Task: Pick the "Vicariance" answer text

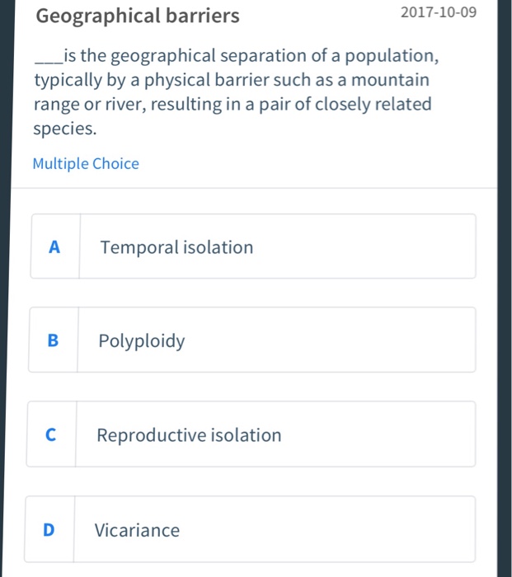Action: tap(137, 530)
